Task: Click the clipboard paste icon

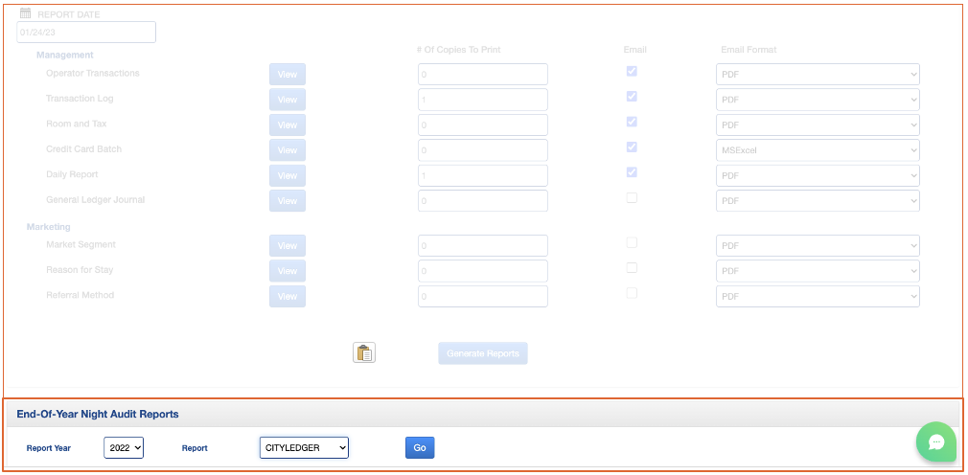Action: (x=364, y=353)
